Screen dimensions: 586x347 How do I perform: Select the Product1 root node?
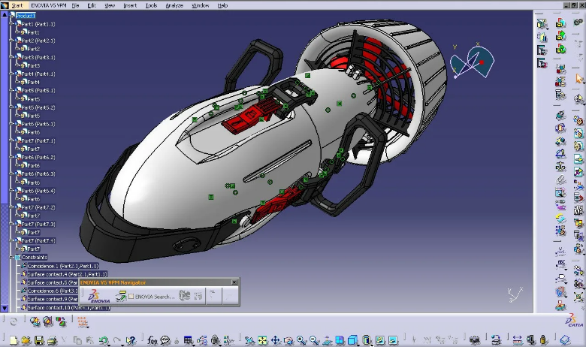point(25,15)
